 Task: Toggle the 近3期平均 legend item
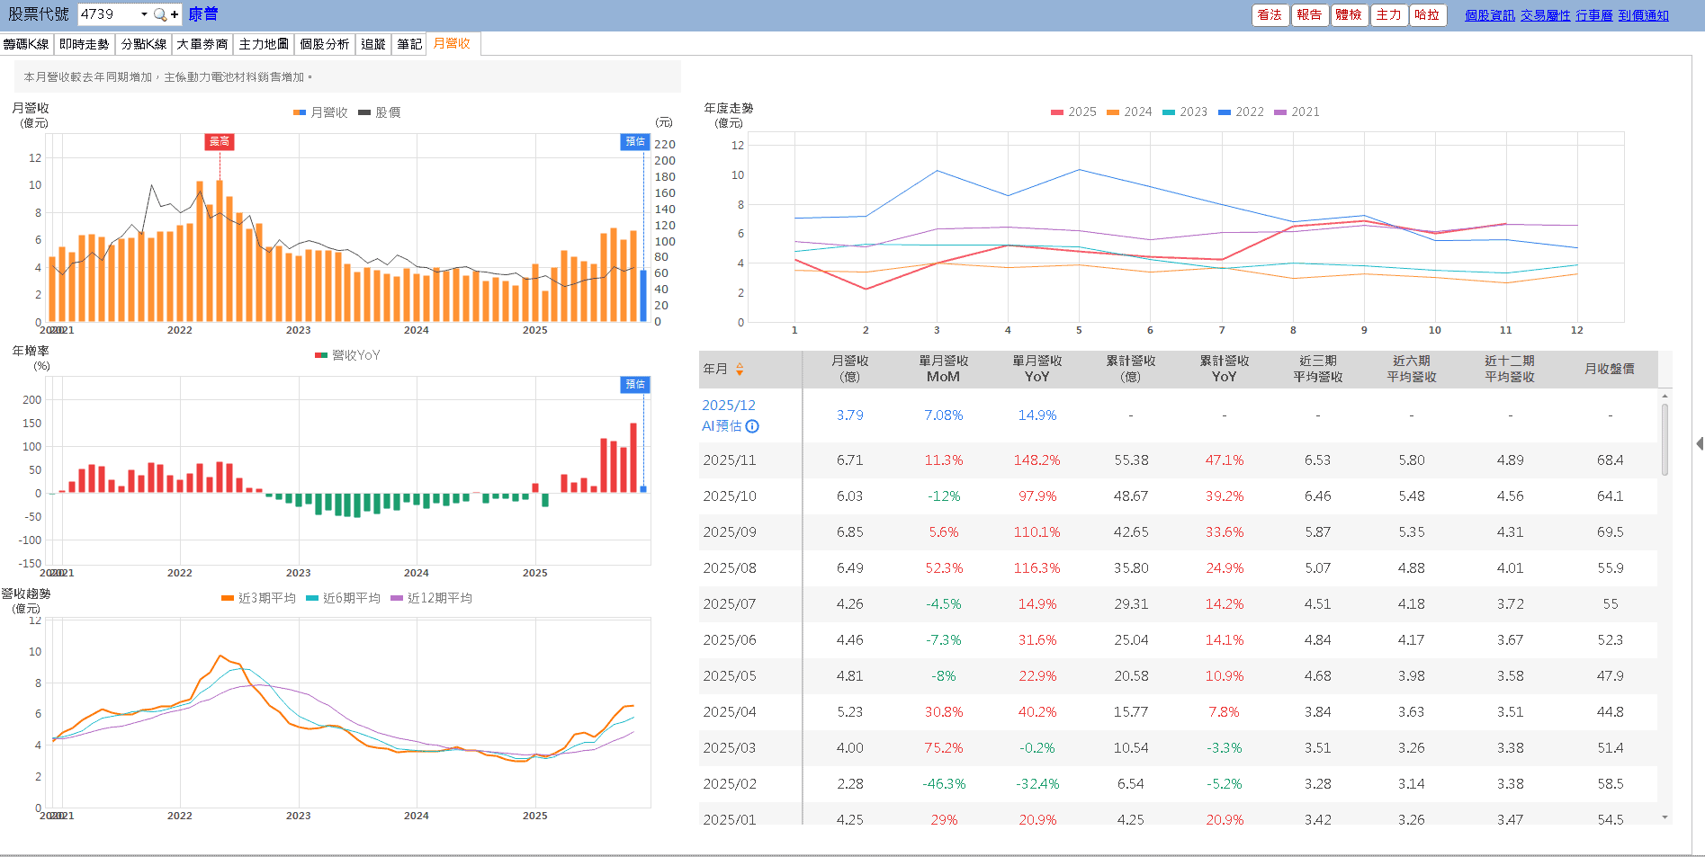pyautogui.click(x=258, y=598)
